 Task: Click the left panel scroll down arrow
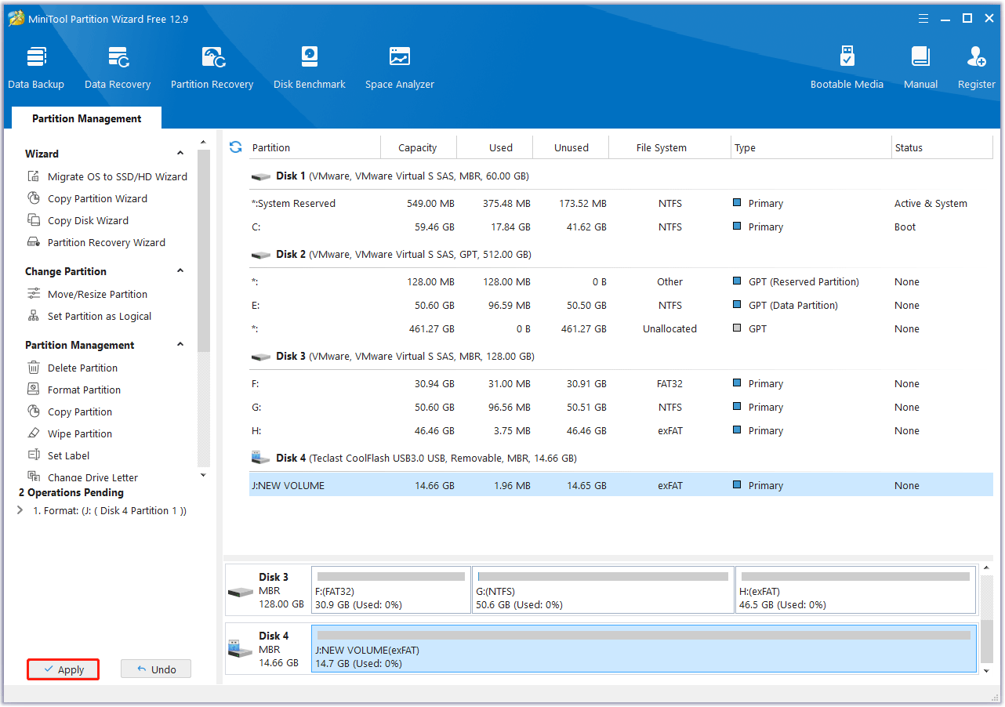click(203, 475)
